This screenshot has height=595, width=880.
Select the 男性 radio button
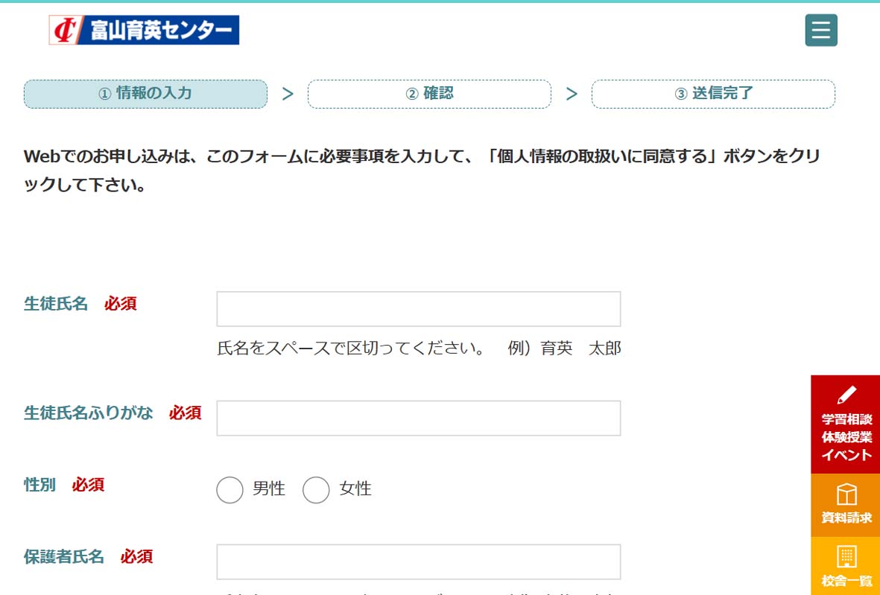pyautogui.click(x=230, y=490)
